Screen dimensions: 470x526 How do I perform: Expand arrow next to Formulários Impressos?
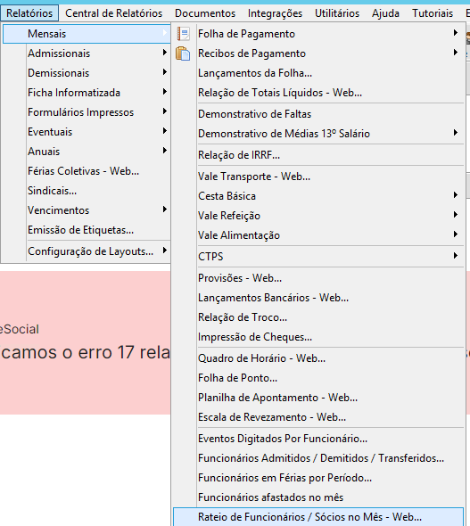coord(165,111)
